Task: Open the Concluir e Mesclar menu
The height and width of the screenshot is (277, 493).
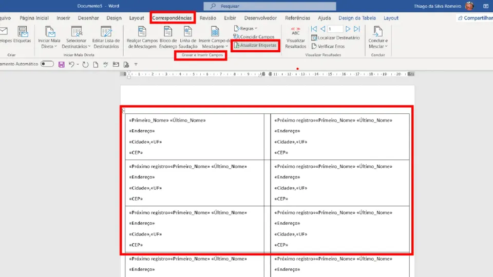Action: [x=378, y=37]
